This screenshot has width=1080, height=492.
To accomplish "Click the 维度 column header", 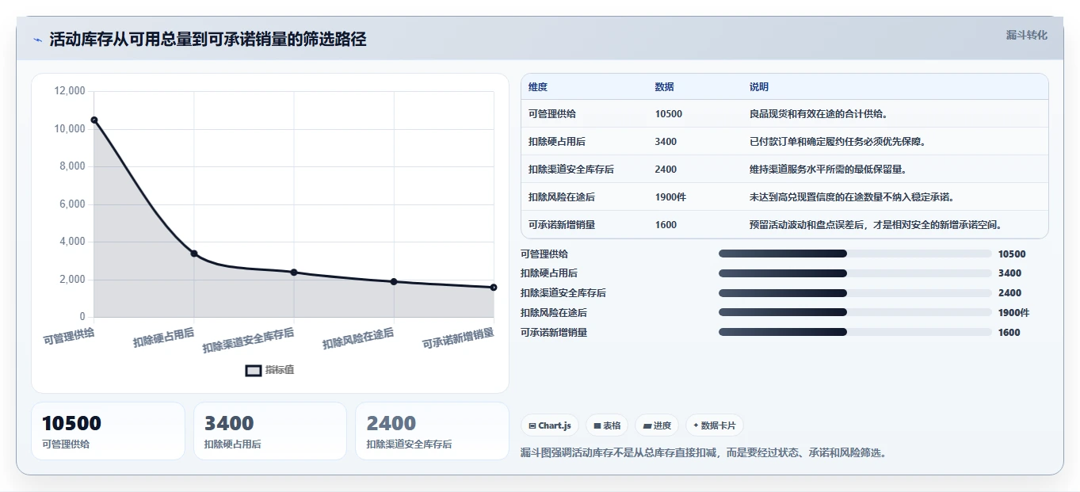I will (x=538, y=87).
